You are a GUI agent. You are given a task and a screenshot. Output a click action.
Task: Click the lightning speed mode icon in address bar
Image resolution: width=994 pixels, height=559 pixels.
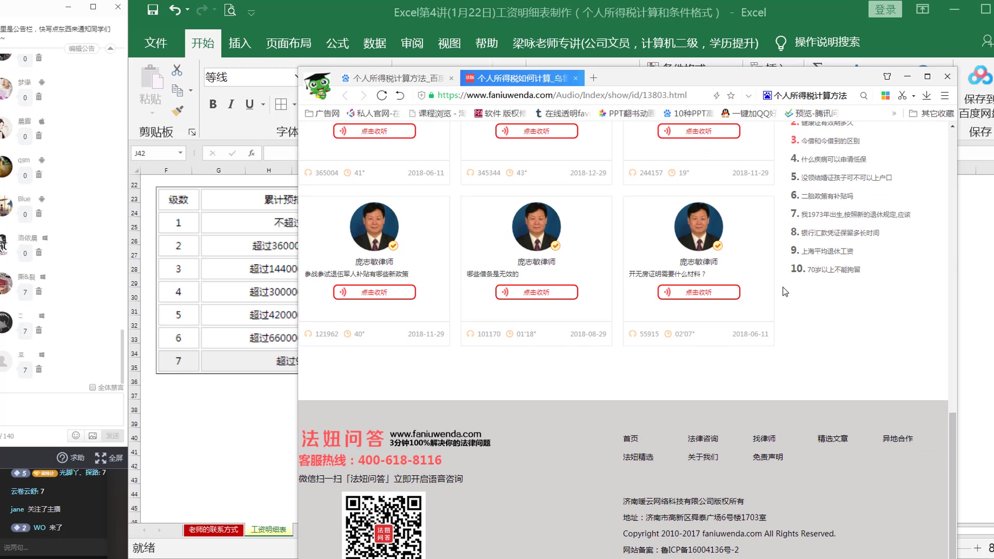pyautogui.click(x=717, y=95)
